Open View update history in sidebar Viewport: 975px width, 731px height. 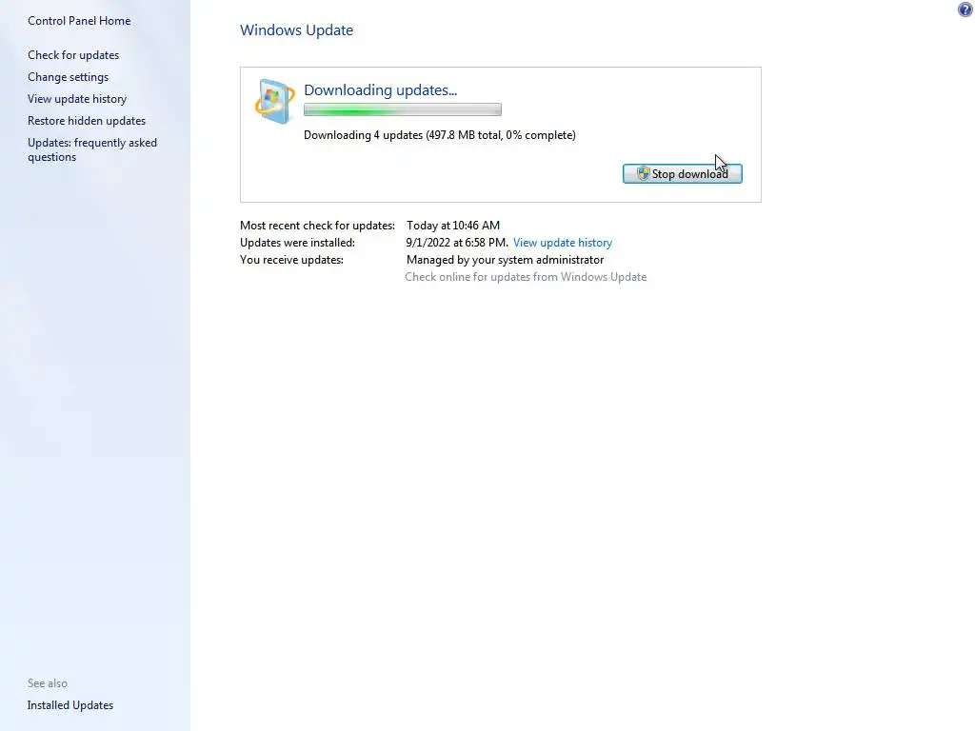point(77,99)
